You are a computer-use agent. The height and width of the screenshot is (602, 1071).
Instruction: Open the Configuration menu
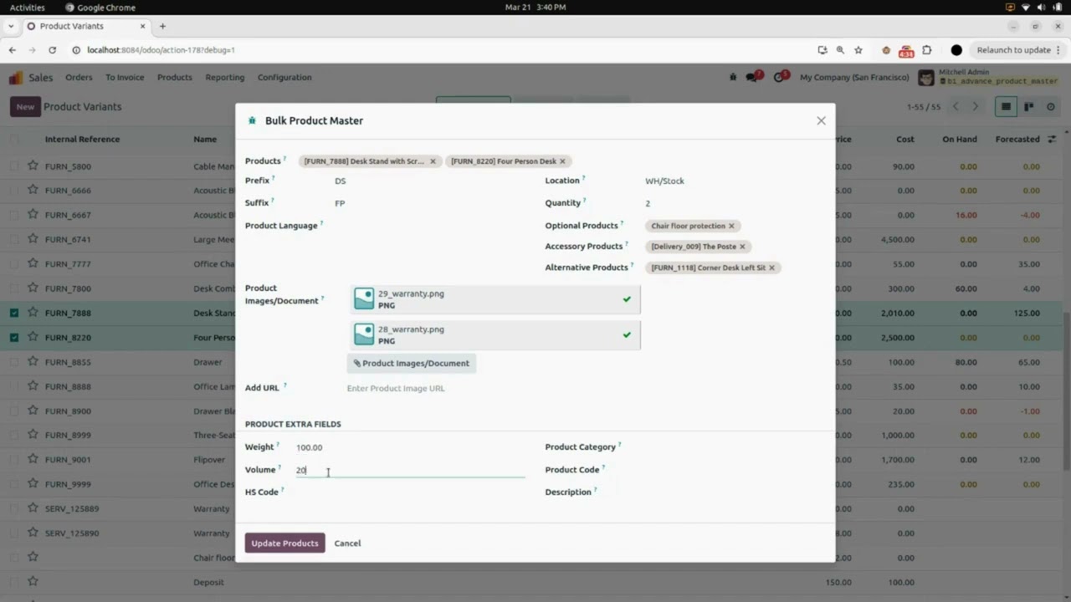pyautogui.click(x=284, y=77)
